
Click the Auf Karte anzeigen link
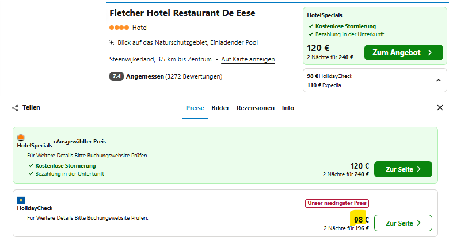point(248,59)
